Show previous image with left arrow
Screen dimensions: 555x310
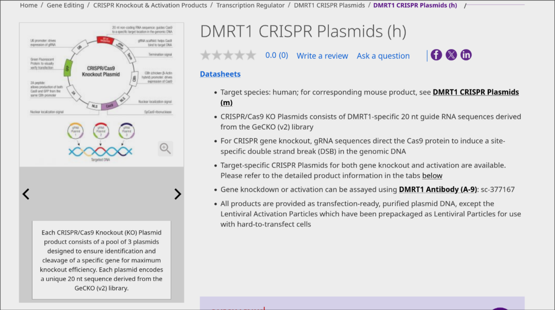[x=26, y=194]
